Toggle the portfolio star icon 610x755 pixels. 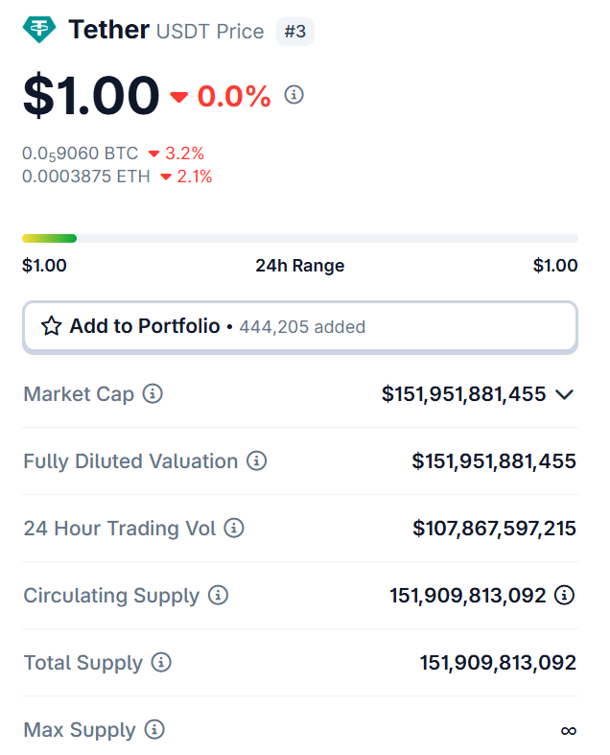coord(52,326)
